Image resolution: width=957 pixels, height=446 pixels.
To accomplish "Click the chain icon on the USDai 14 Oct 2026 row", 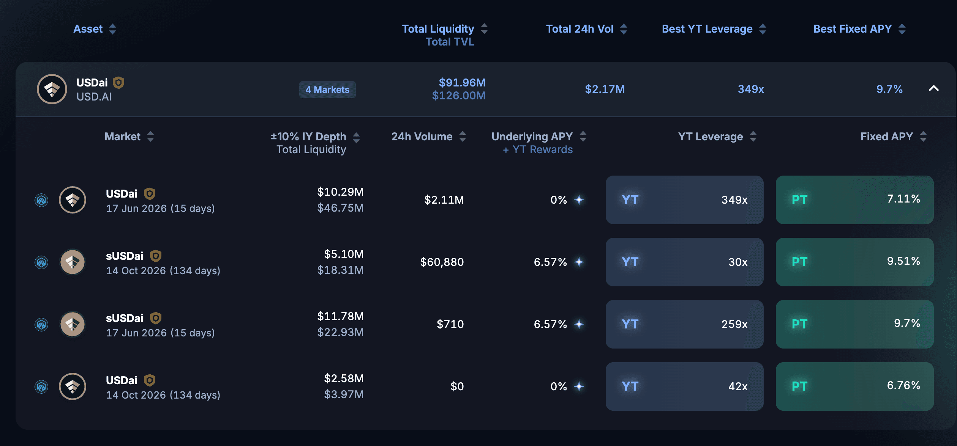I will [x=41, y=386].
